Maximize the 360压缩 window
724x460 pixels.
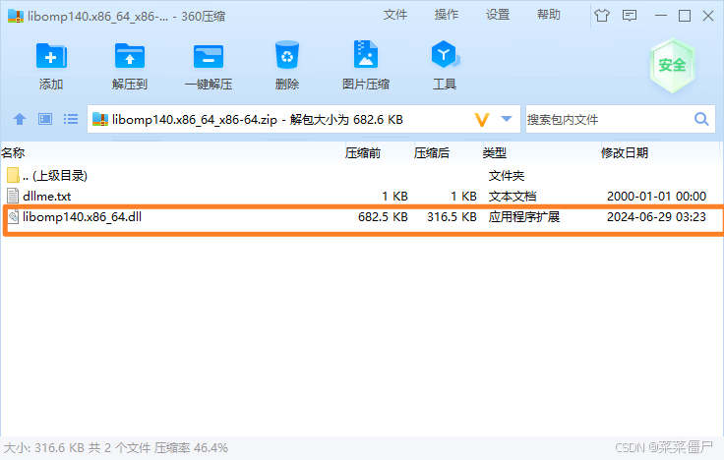coord(685,16)
